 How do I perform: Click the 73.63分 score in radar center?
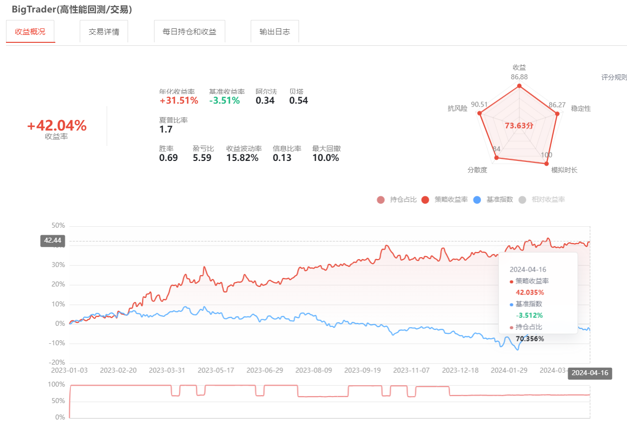click(x=519, y=126)
